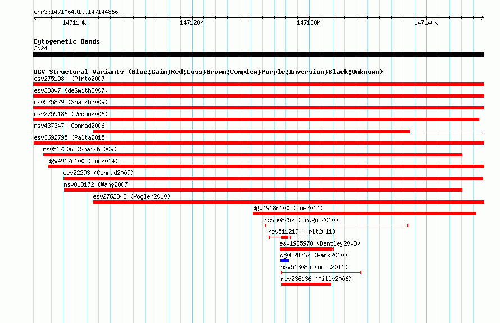The width and height of the screenshot is (500, 323).
Task: Open the nsv525829 (Shaikh2009) variant label
Action: [x=71, y=102]
